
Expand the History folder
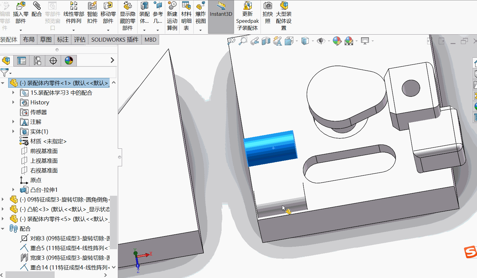pyautogui.click(x=13, y=102)
